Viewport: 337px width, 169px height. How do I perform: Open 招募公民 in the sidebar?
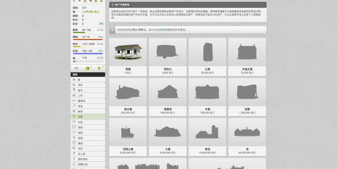88,164
